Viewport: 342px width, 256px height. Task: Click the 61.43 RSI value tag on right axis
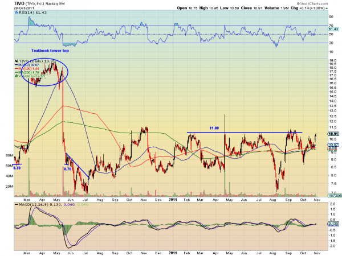(x=333, y=29)
